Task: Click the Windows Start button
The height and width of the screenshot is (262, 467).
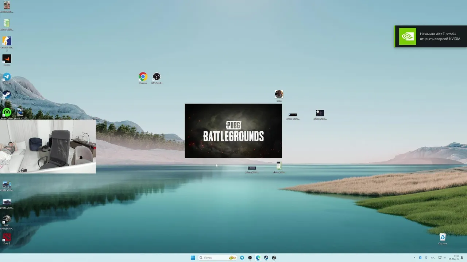Action: [x=193, y=258]
